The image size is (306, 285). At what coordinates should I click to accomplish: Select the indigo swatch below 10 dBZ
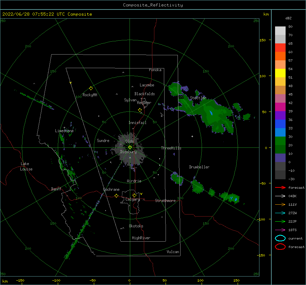pyautogui.click(x=280, y=158)
